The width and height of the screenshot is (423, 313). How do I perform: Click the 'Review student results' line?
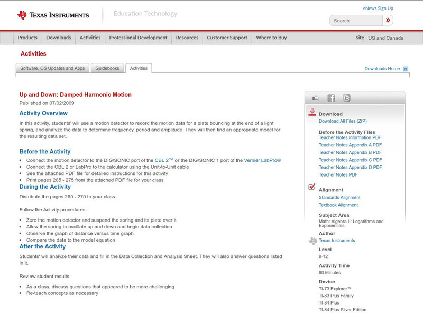tap(44, 277)
